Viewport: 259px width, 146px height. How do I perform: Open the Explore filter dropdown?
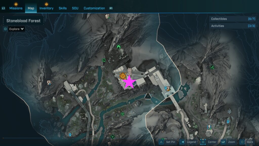coord(16,29)
